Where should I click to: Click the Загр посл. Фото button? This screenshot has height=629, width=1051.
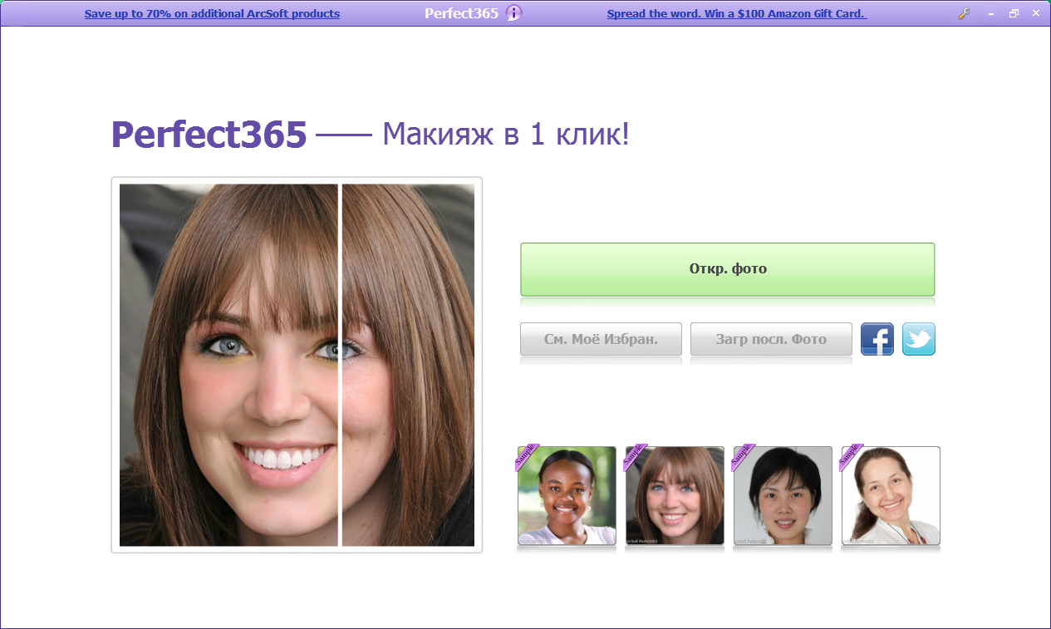tap(771, 339)
